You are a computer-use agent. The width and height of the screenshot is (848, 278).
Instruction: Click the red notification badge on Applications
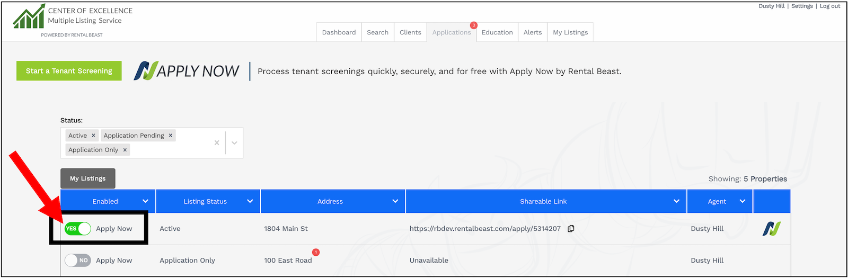tap(474, 25)
